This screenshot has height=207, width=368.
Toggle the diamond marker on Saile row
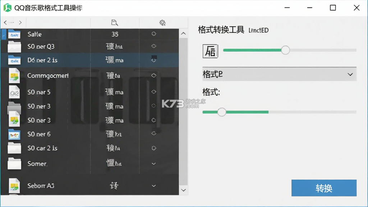tap(154, 34)
